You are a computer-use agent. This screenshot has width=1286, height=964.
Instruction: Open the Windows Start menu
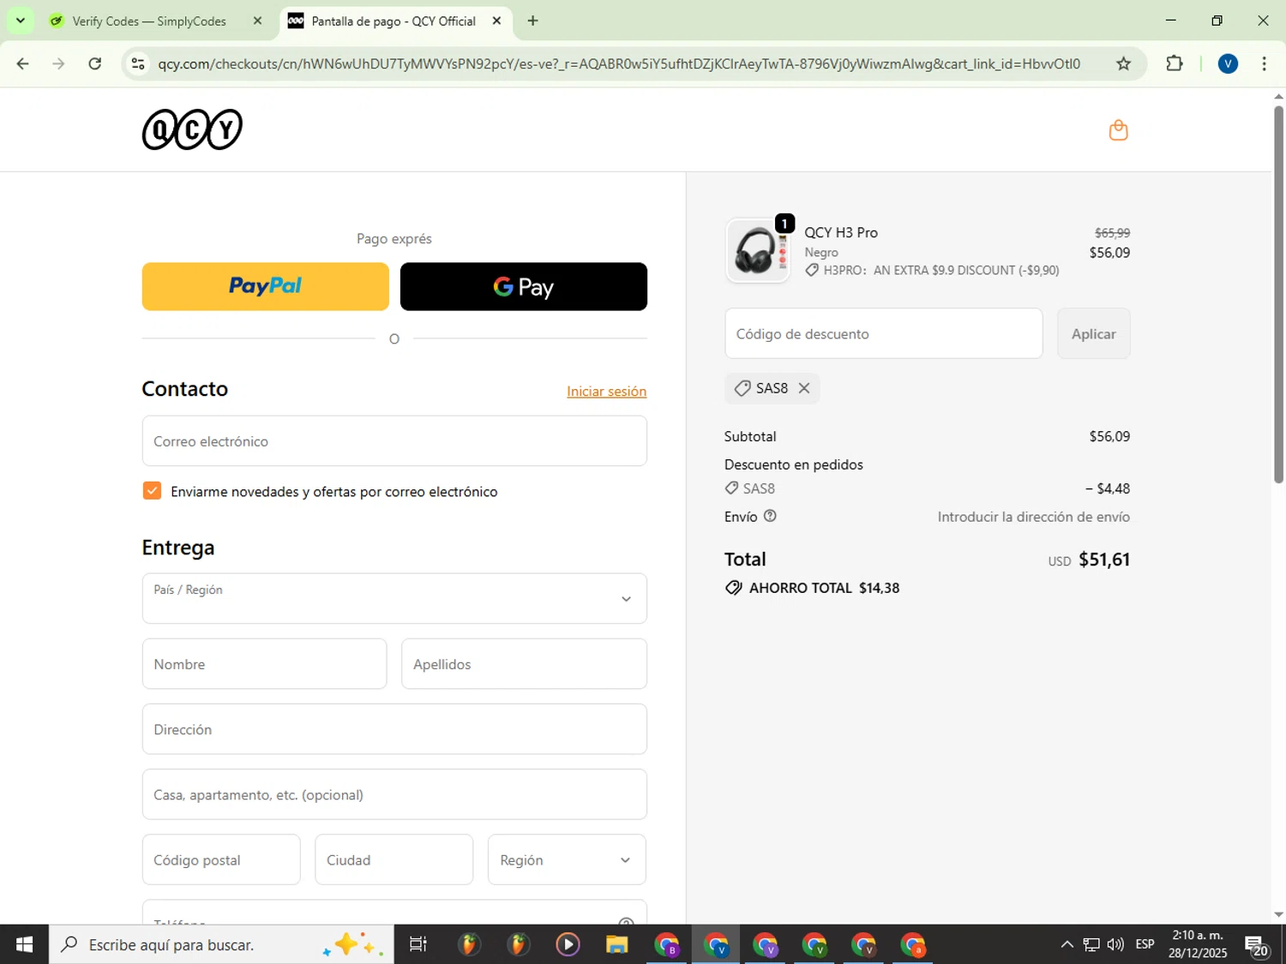coord(24,944)
